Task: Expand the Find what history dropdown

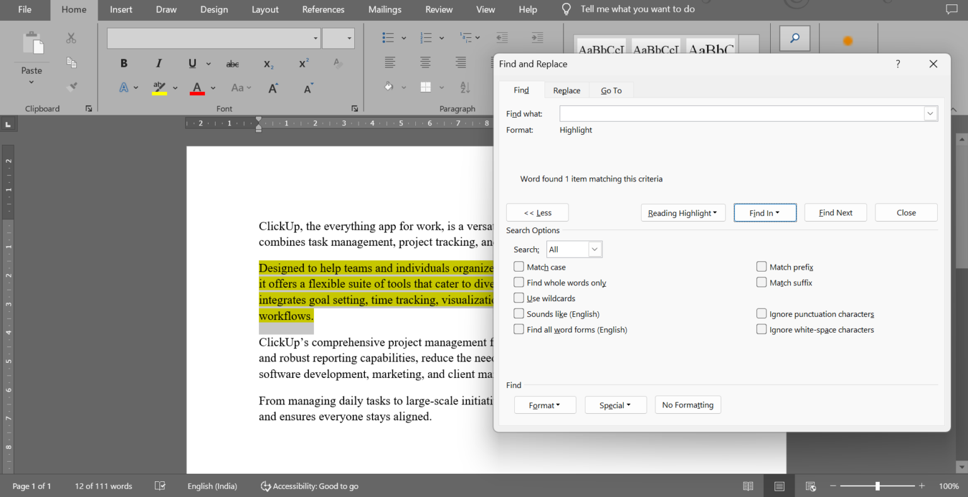Action: click(x=930, y=113)
